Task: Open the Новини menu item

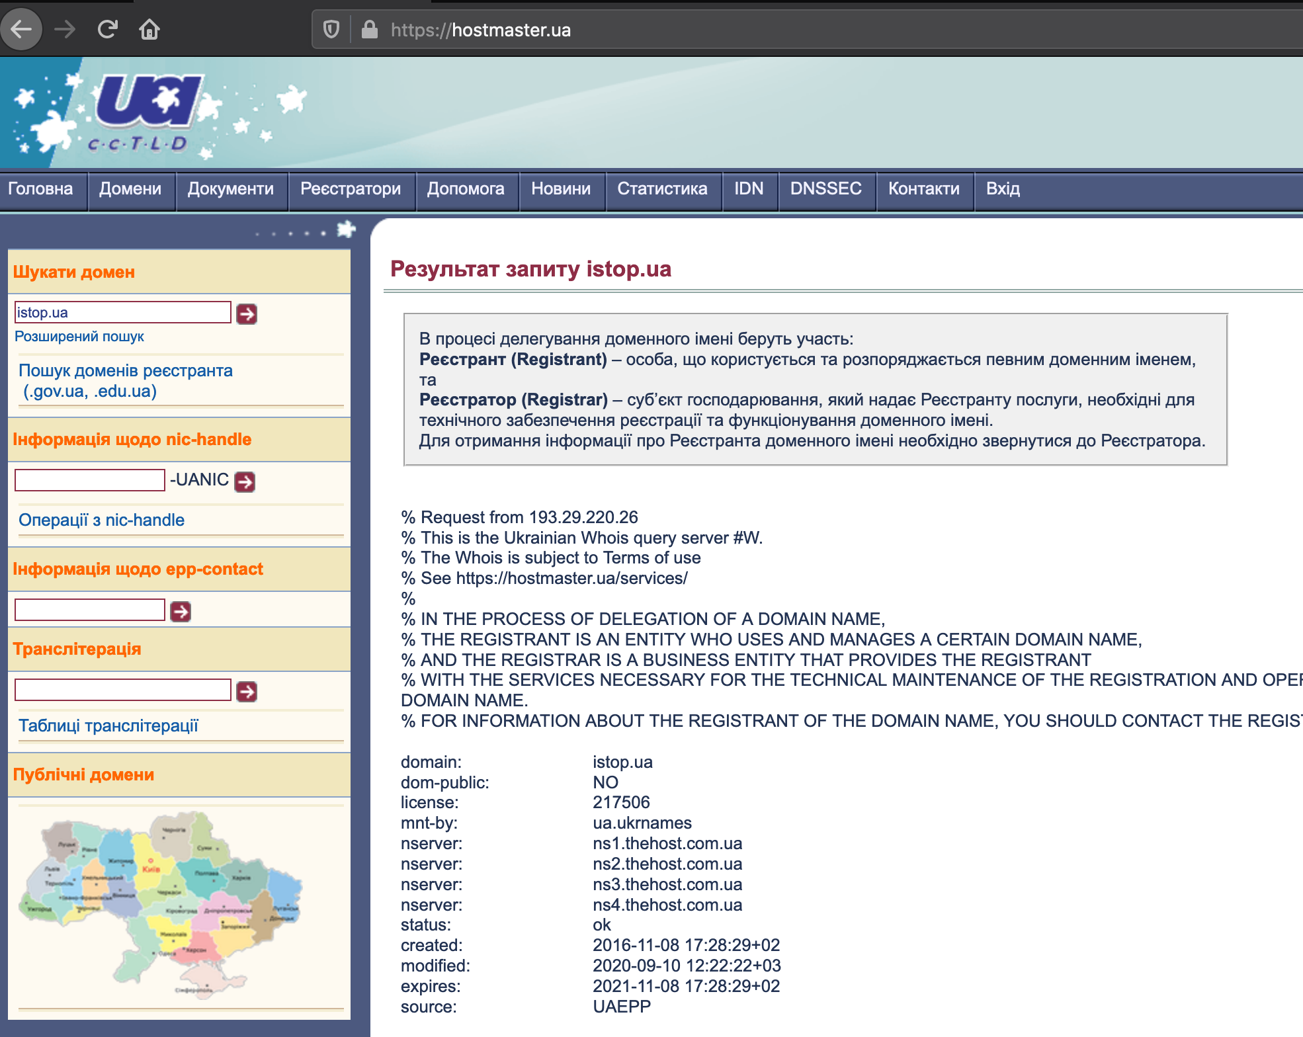Action: 561,189
